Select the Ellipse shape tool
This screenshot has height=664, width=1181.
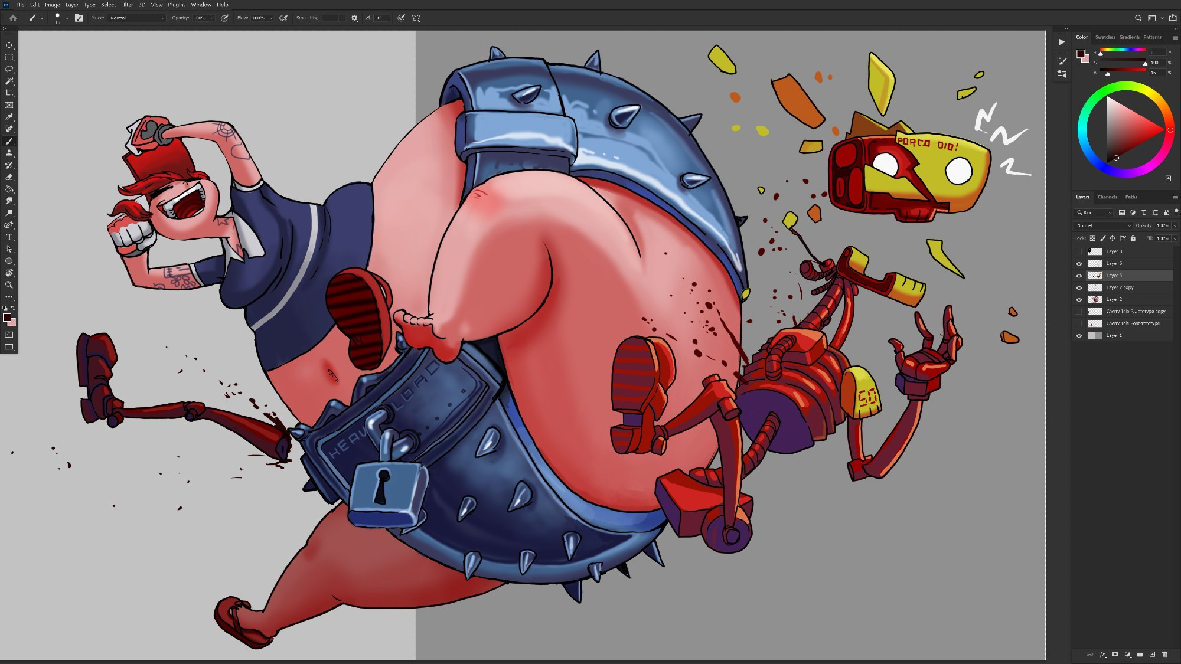pyautogui.click(x=9, y=261)
